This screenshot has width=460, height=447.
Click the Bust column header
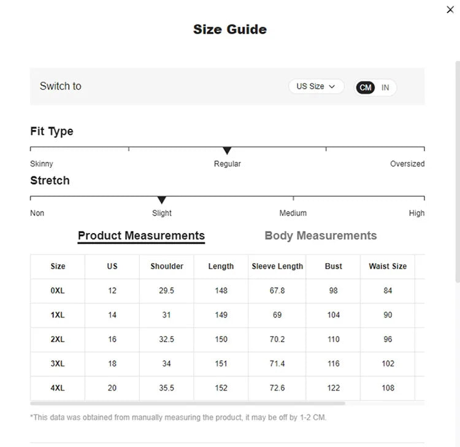point(333,266)
